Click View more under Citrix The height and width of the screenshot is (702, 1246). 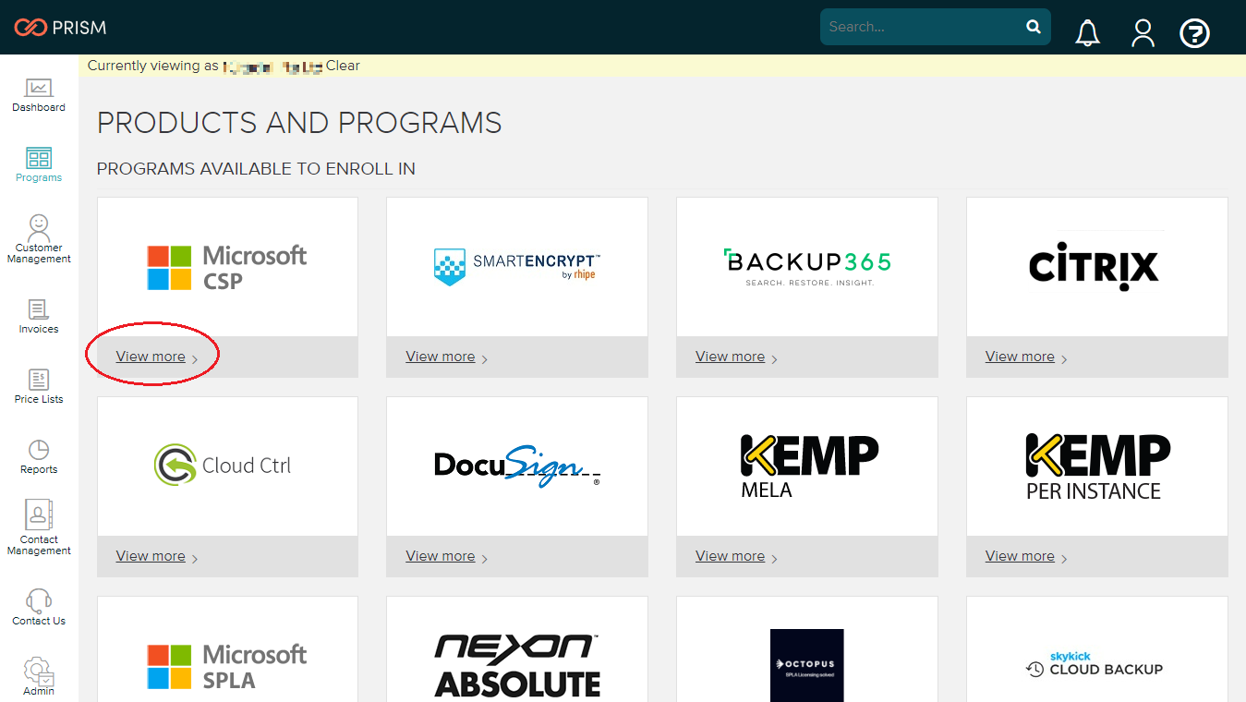point(1020,357)
